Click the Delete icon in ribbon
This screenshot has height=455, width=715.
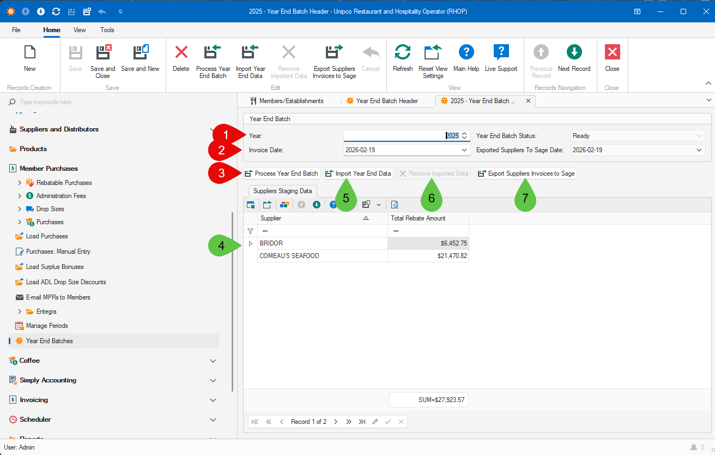click(181, 53)
